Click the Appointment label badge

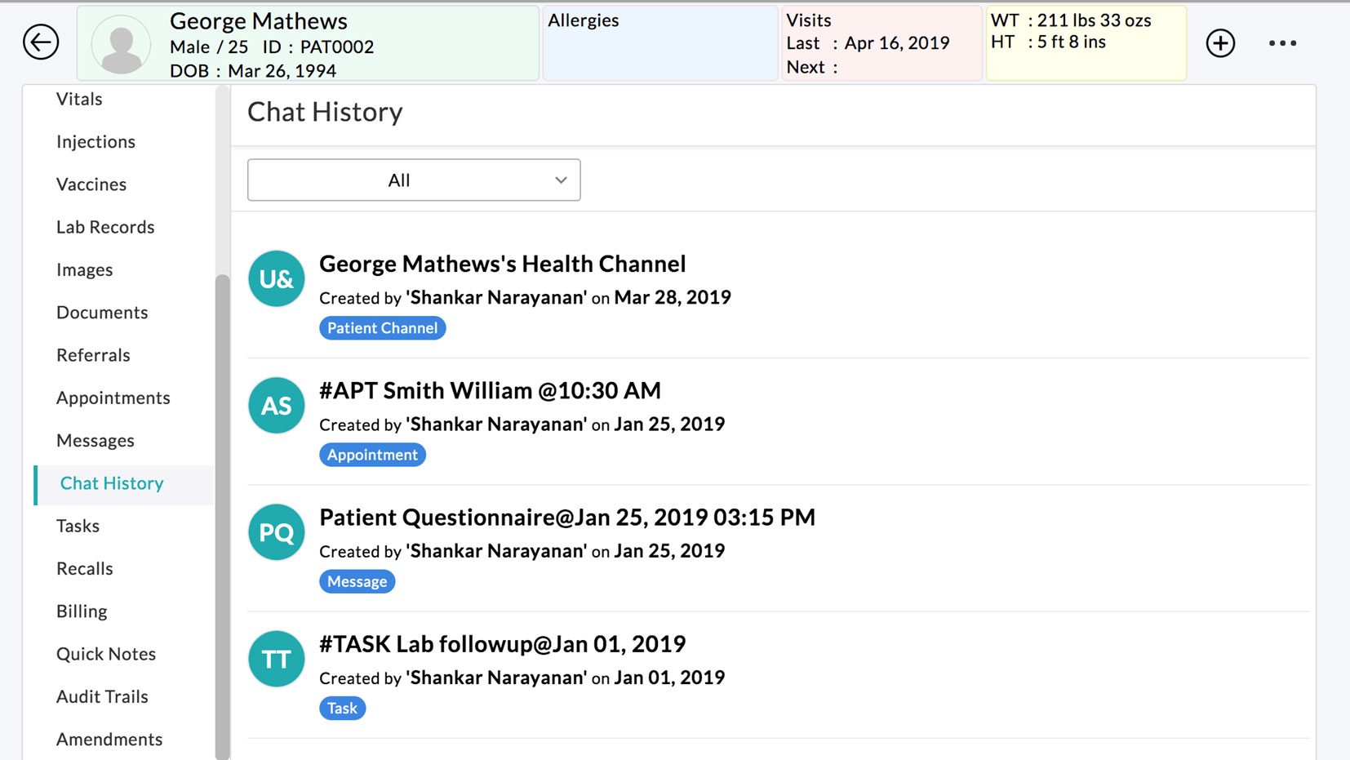372,455
